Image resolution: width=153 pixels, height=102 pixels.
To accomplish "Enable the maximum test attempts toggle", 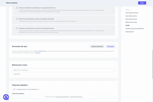I will tap(16, 8).
